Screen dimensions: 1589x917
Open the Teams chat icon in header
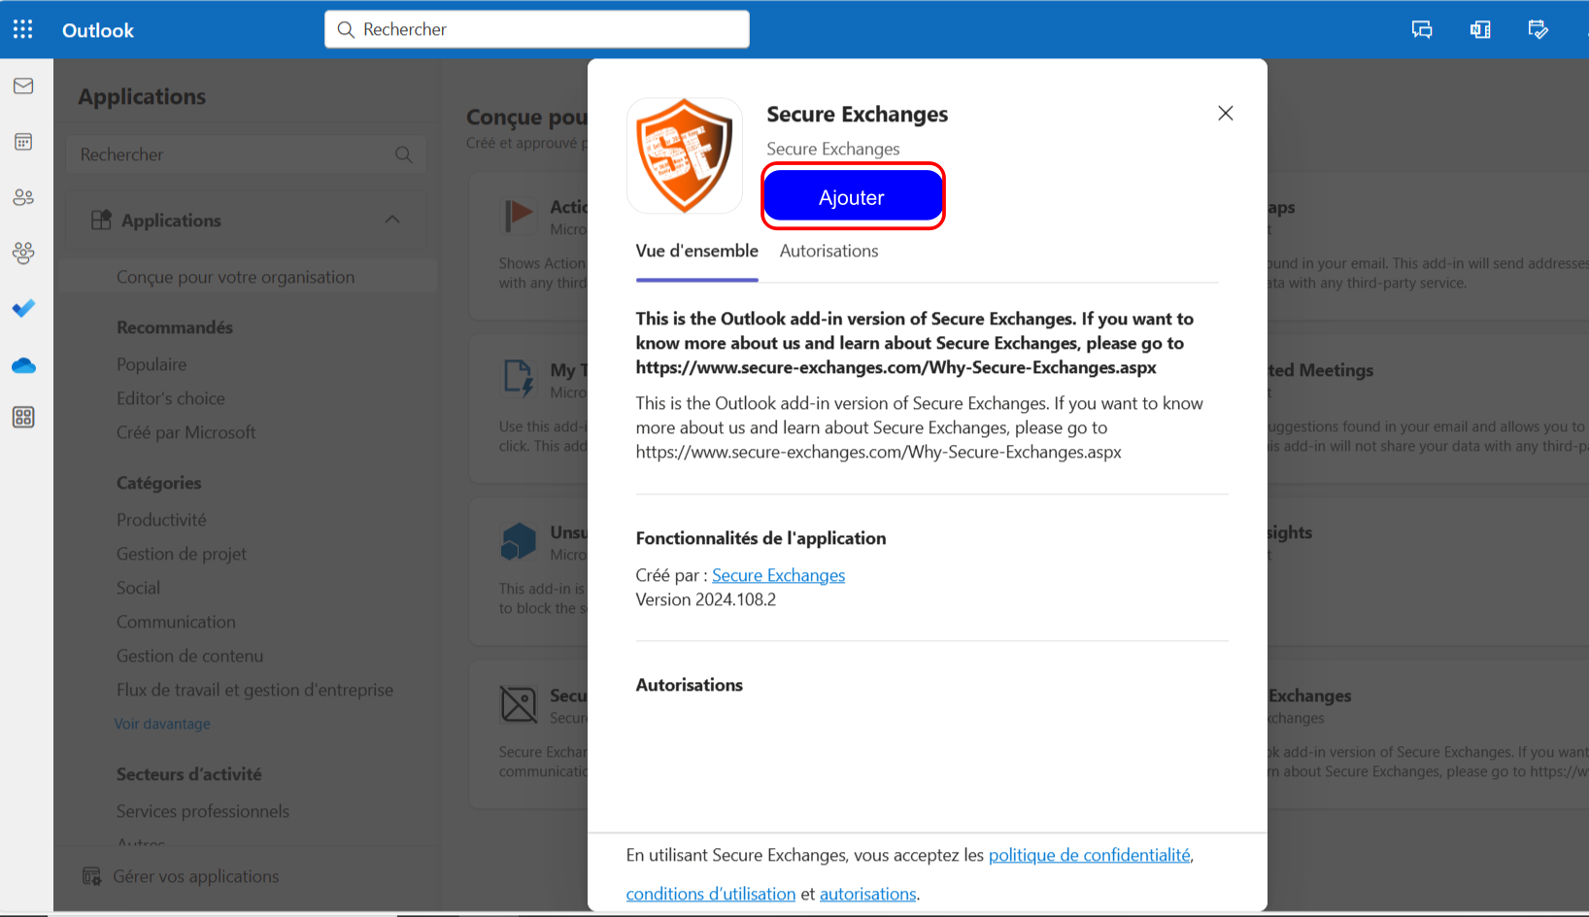(x=1422, y=29)
